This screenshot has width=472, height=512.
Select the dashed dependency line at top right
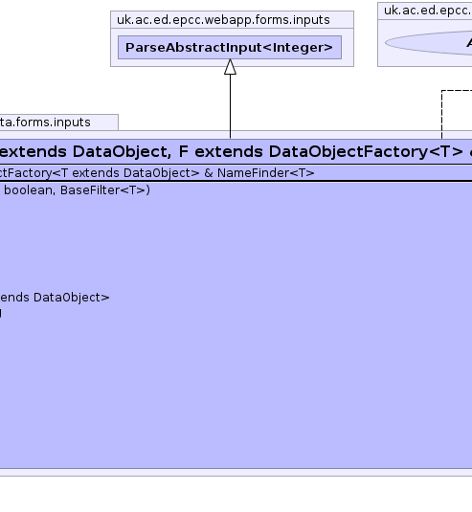tap(442, 114)
